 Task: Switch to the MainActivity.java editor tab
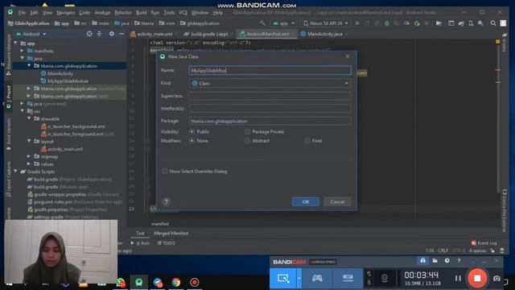click(x=323, y=34)
